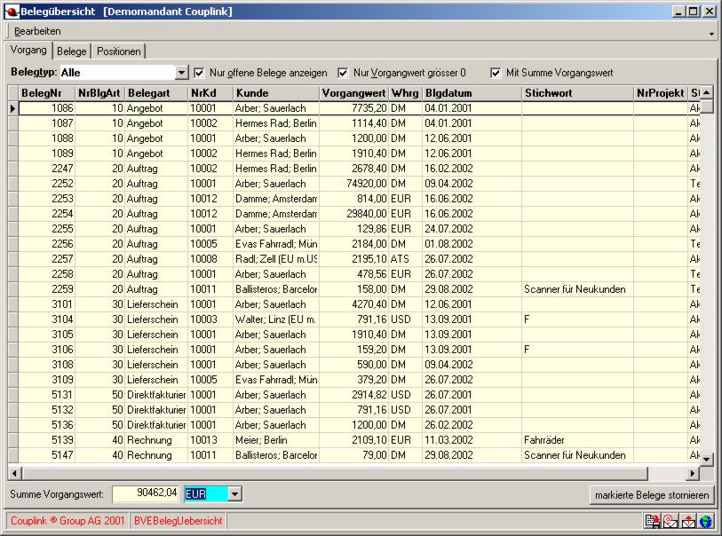722x536 pixels.
Task: Toggle 'Nur offene Belege anzeigen' checkbox
Action: [x=200, y=73]
